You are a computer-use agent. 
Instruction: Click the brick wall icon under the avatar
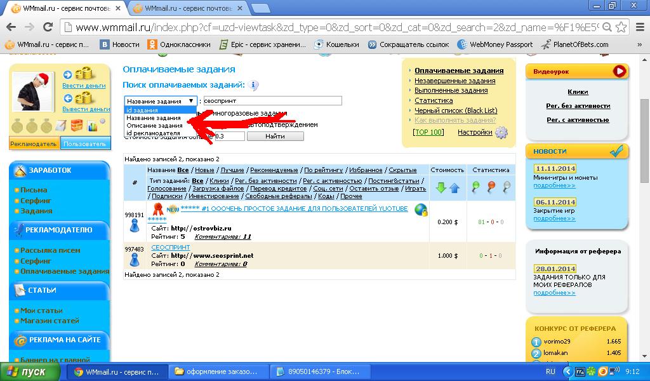coord(77,125)
